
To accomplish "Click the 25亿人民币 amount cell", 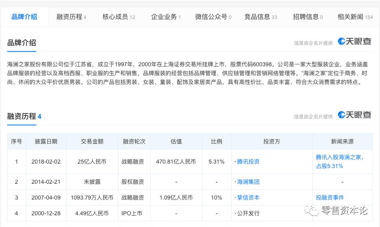I will click(x=92, y=162).
